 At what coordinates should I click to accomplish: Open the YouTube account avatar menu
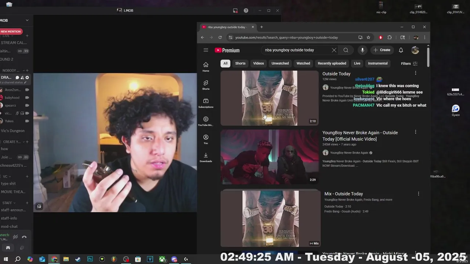coord(415,50)
